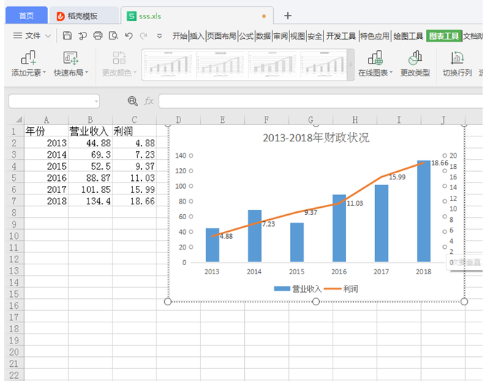
Task: Open the 页面布局 ribbon tab
Action: [x=222, y=36]
